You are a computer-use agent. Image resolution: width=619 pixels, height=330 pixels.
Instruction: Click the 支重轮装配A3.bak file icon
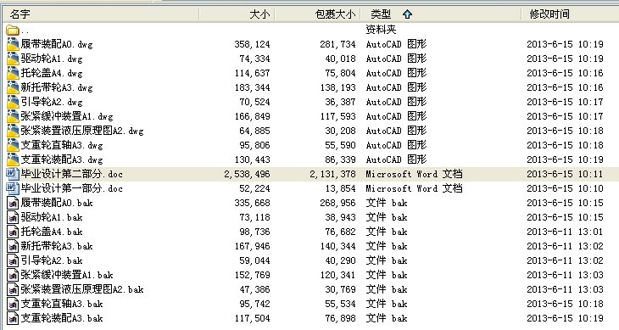coord(13,318)
